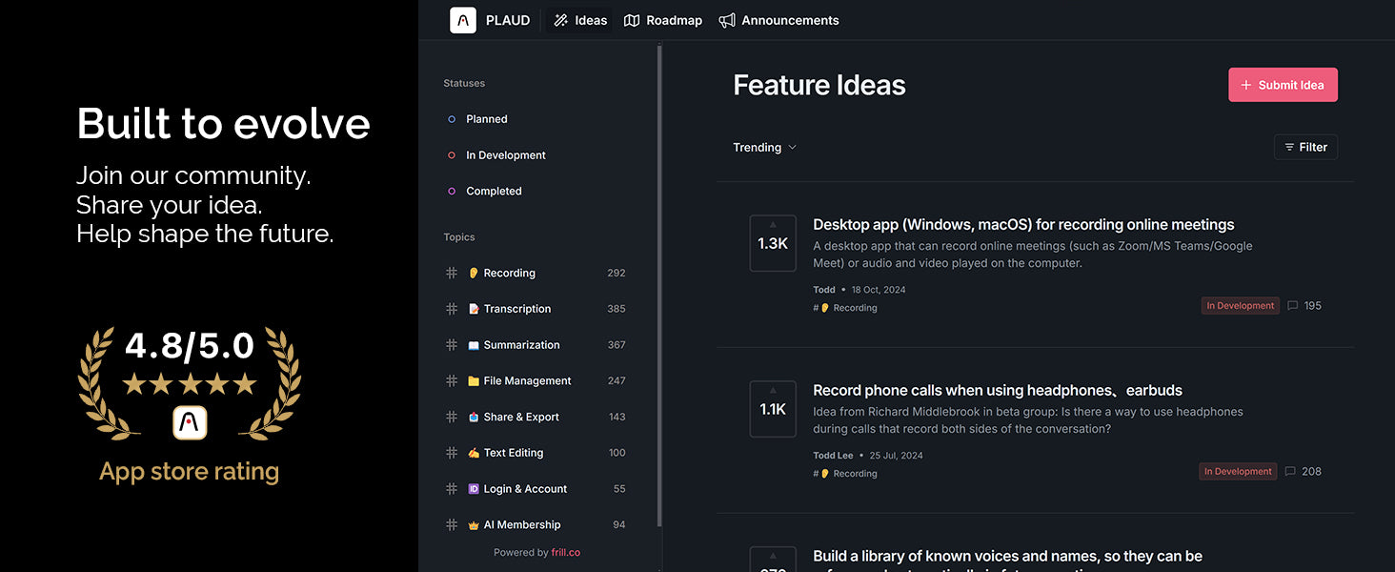Follow the frill.co link

(565, 553)
